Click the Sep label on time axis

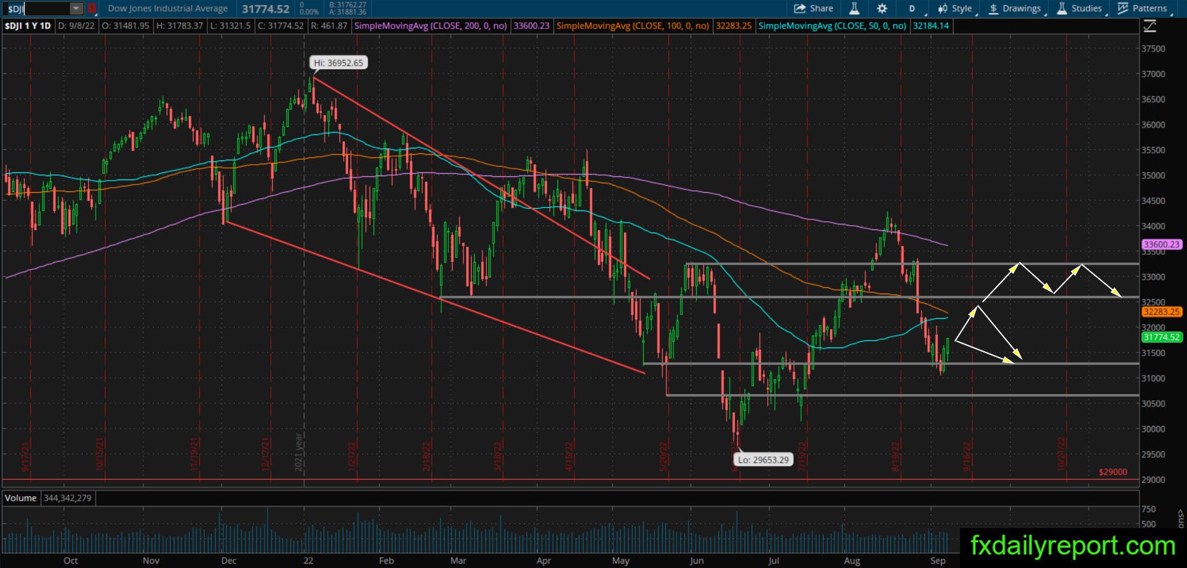point(938,560)
